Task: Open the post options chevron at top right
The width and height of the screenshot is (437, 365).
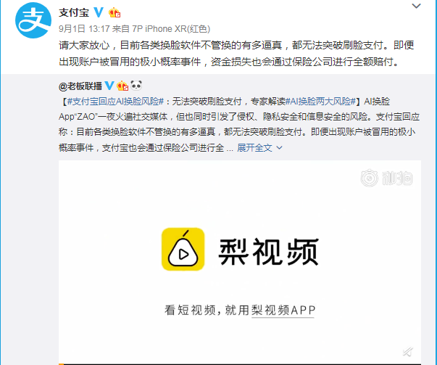Action: 416,6
